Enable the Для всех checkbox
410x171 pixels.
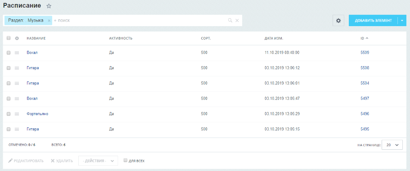[125, 160]
